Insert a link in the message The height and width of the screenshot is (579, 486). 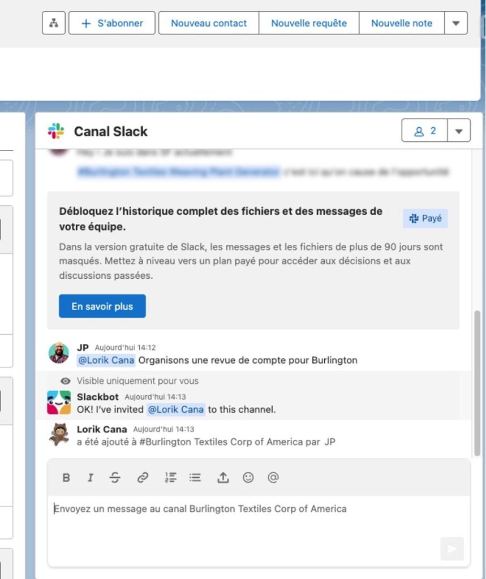(x=142, y=477)
